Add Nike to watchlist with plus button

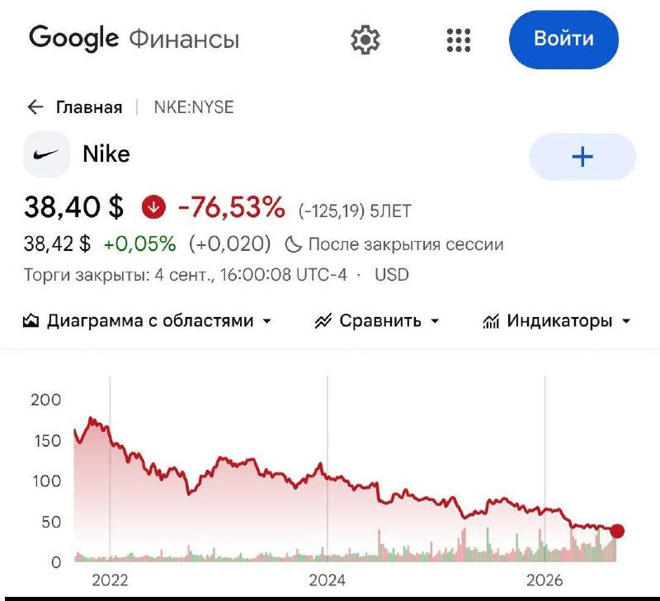point(582,157)
